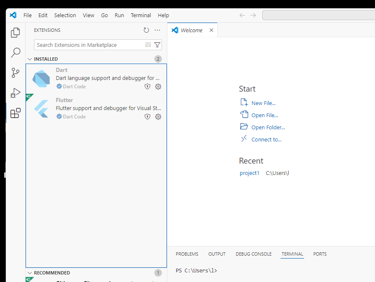Select the Flutter extension title
375x282 pixels.
point(64,100)
